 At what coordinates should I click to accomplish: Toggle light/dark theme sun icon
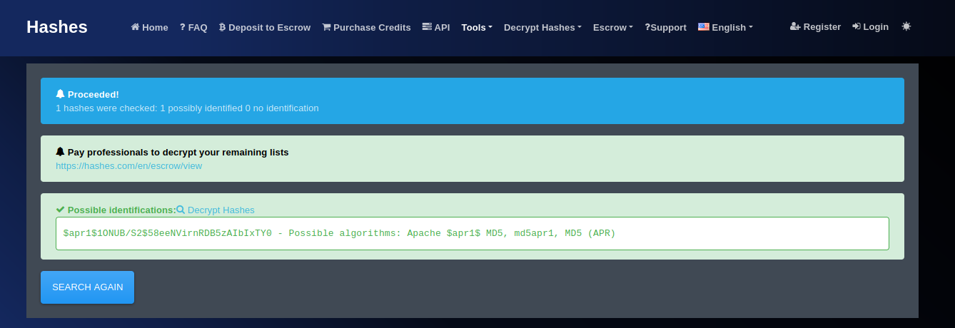click(906, 26)
